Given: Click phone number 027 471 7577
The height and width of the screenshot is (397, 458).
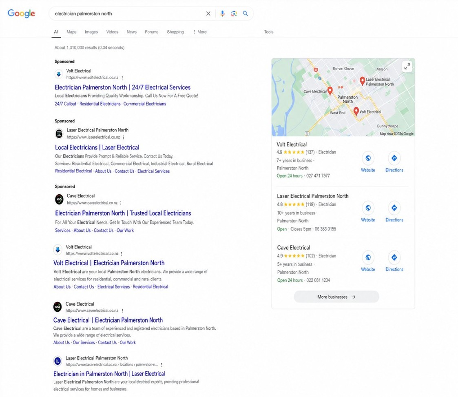Looking at the screenshot, I should (318, 175).
